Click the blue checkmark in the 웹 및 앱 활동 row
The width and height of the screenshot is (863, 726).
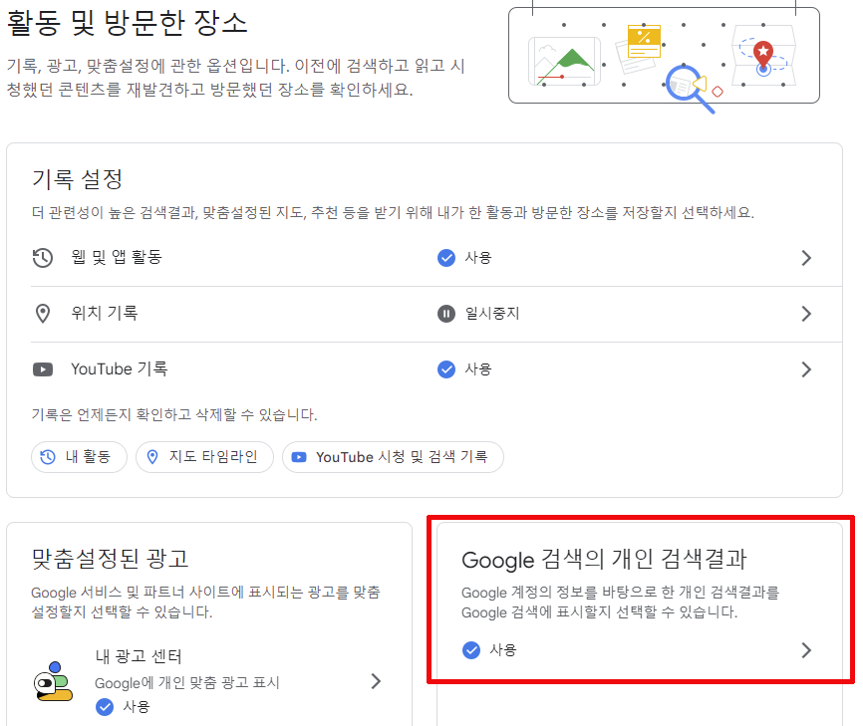[445, 257]
